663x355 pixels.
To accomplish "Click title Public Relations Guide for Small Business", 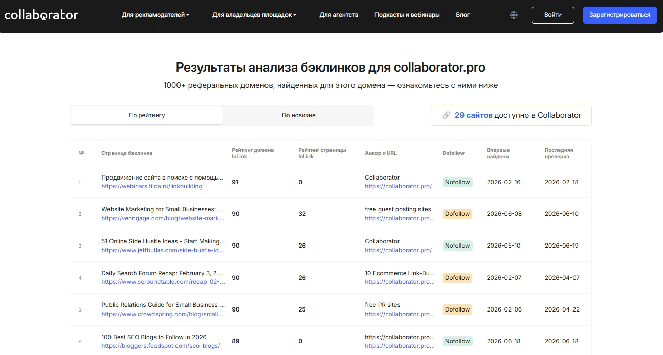I will (163, 305).
